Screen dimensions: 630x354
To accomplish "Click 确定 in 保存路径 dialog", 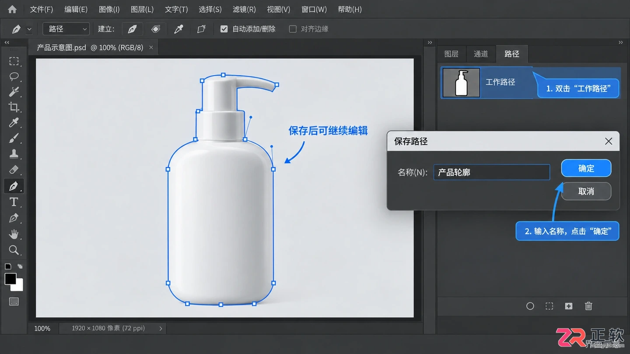I will tap(586, 168).
